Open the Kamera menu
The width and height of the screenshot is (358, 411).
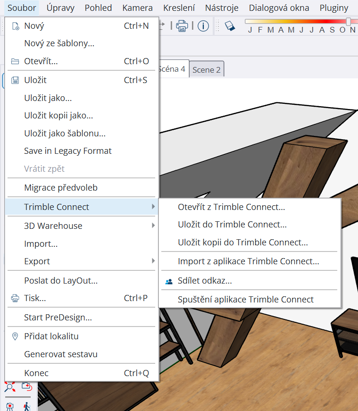click(x=137, y=8)
